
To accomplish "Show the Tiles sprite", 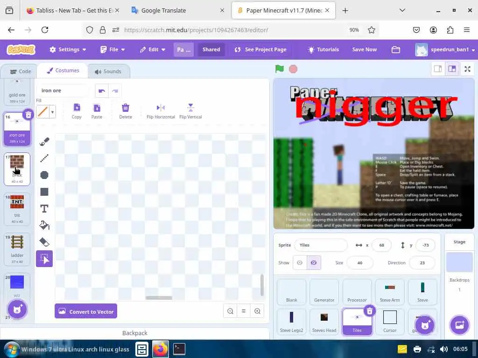I will coord(300,263).
